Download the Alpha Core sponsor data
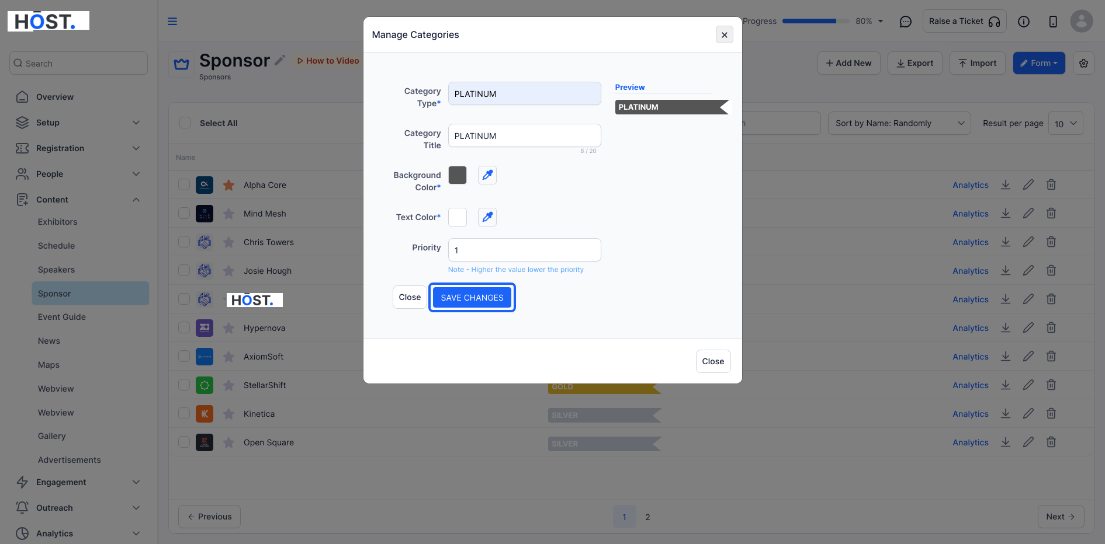This screenshot has width=1105, height=544. [1006, 185]
